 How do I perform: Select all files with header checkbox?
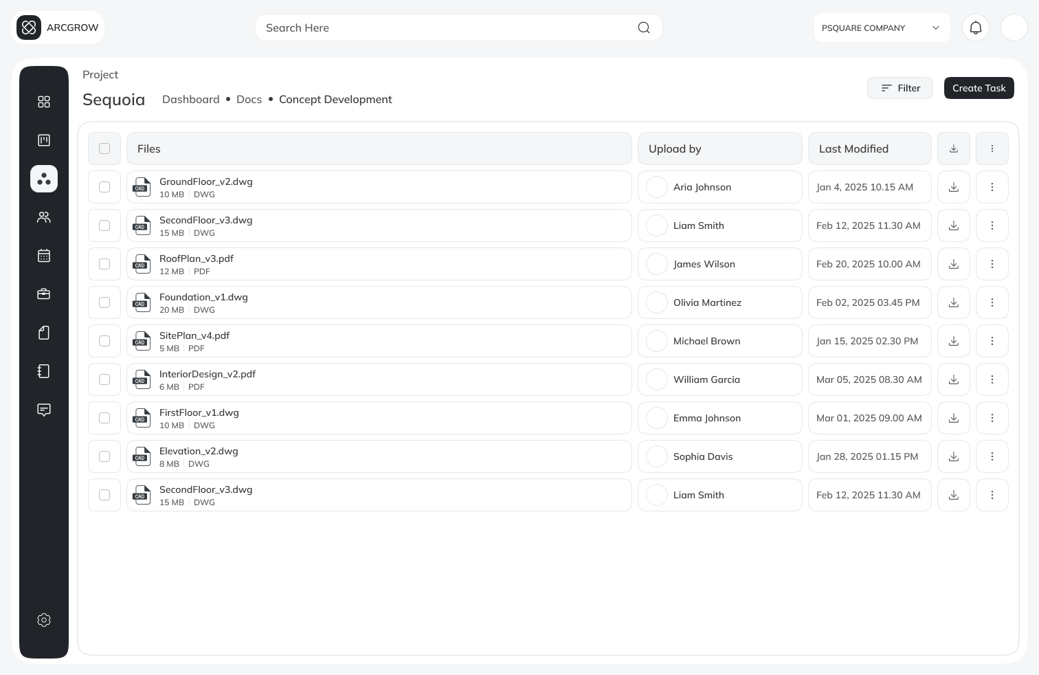point(104,148)
